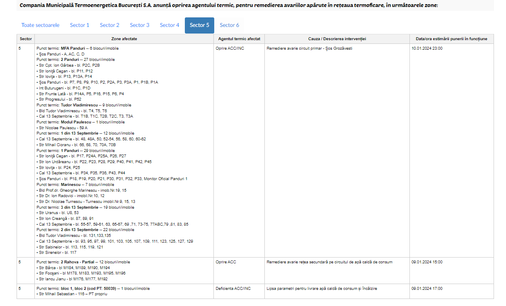Show outages for Sector 3
Viewport: 506px width, 306px height.
tap(140, 25)
